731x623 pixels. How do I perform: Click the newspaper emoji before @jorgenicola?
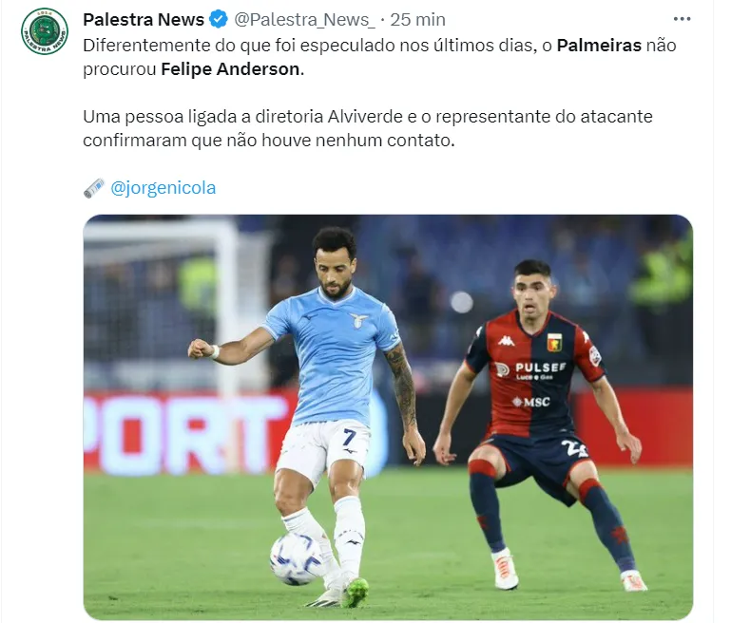point(94,188)
